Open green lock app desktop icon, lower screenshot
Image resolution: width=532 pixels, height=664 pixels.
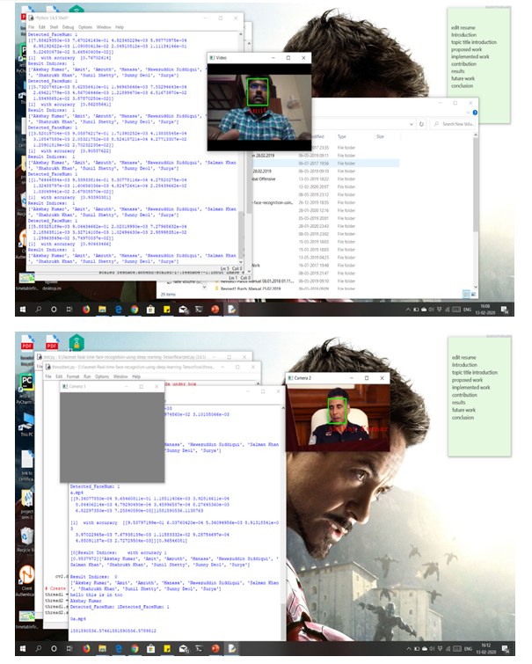[77, 342]
